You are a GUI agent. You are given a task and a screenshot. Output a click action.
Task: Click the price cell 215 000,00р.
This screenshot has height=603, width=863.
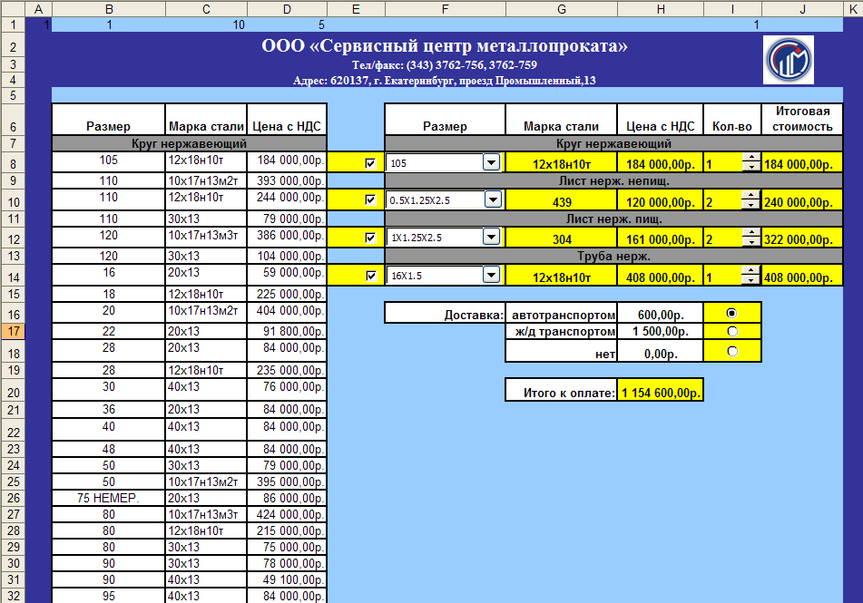tap(287, 531)
